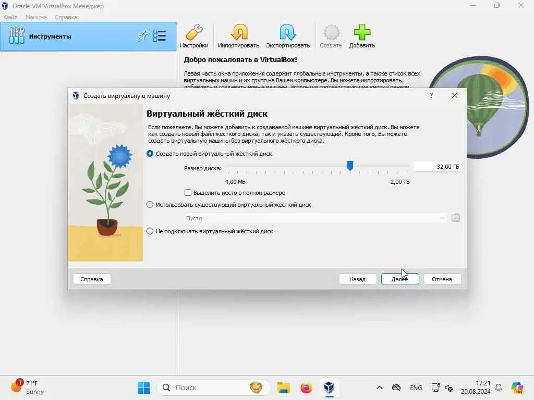The width and height of the screenshot is (534, 400).
Task: Open Настройки in VirtualBox toolbar
Action: (194, 36)
